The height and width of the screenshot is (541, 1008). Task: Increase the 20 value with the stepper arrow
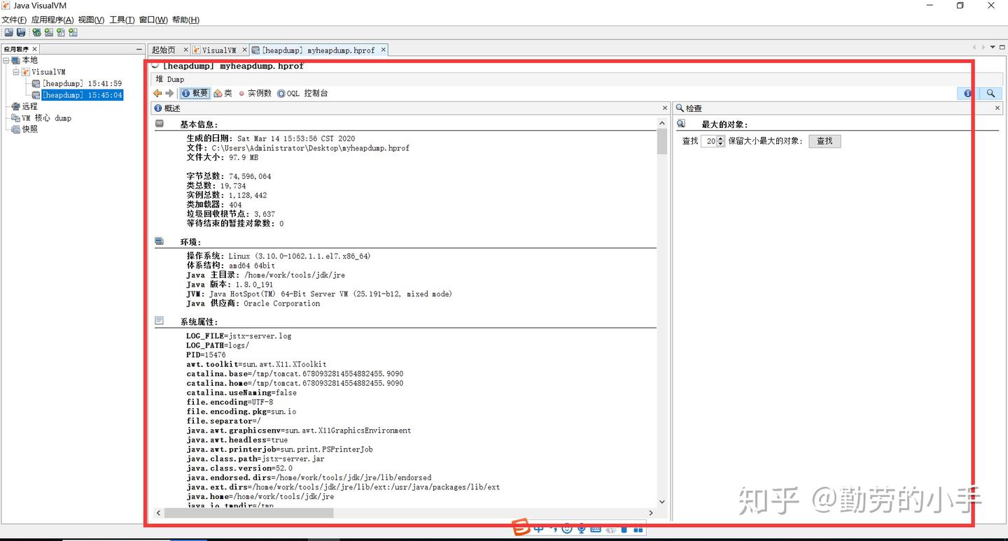coord(722,138)
